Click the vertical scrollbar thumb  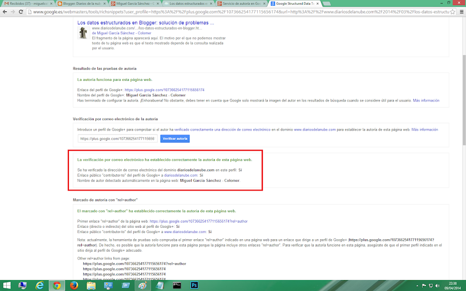click(x=464, y=99)
